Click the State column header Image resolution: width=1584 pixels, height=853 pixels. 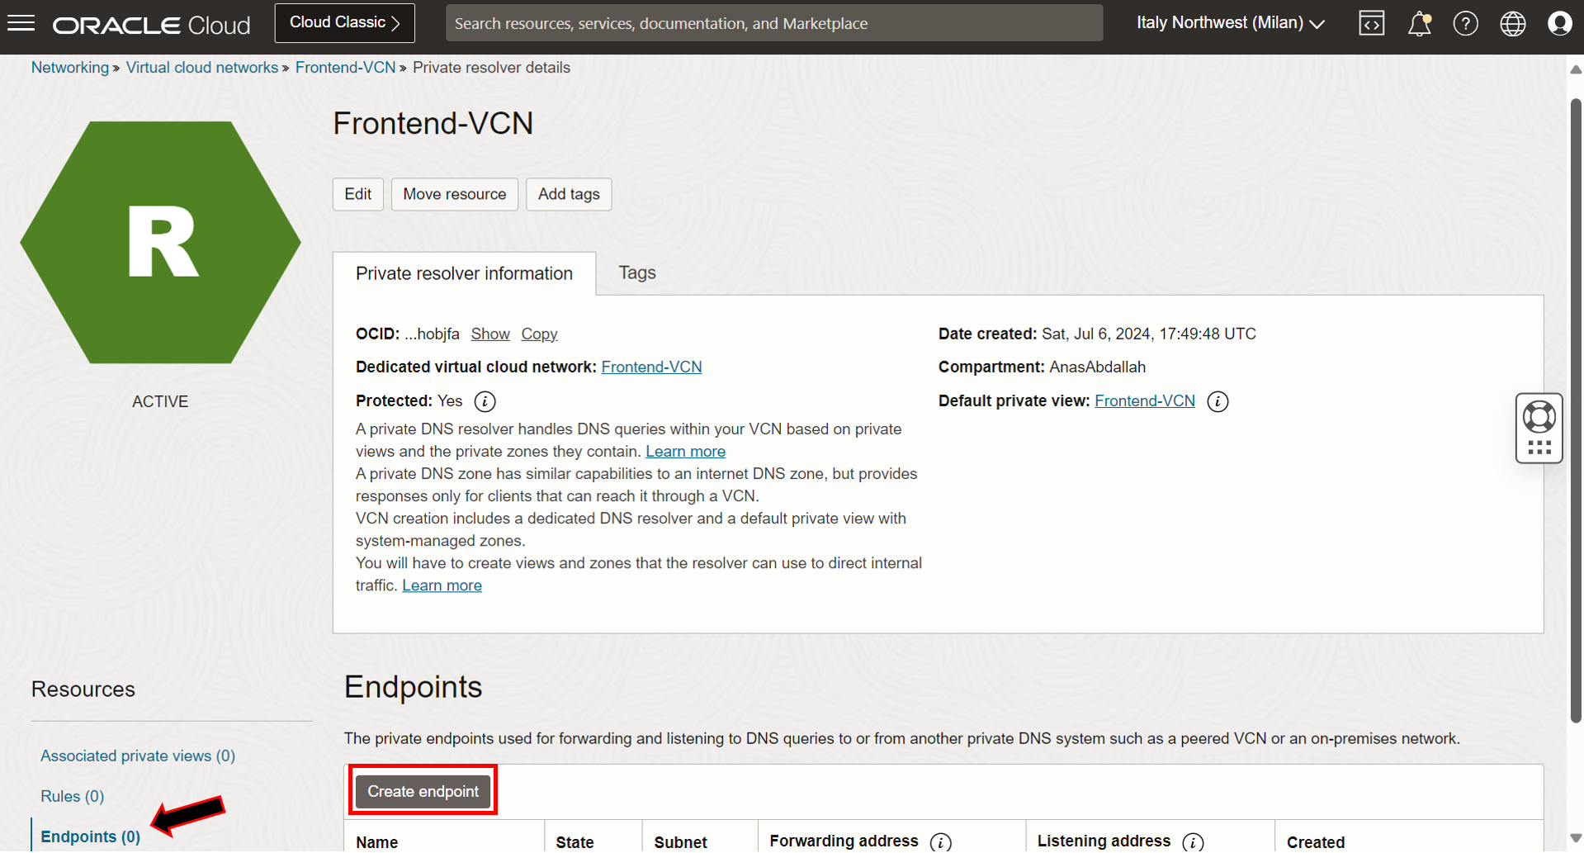point(575,842)
